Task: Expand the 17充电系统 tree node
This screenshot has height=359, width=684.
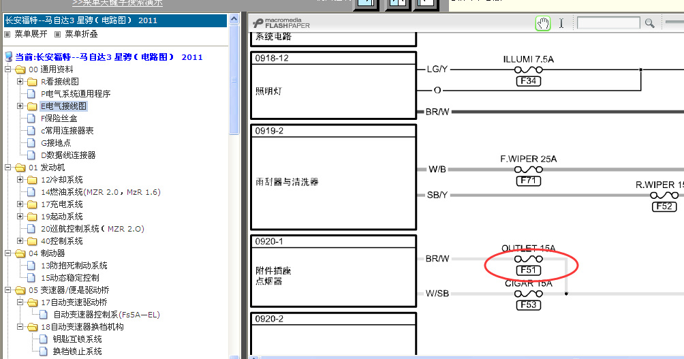Action: (x=20, y=204)
